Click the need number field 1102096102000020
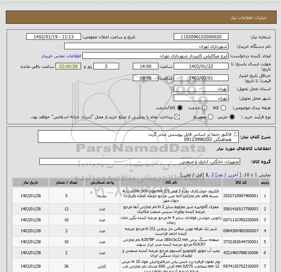The image size is (281, 272). 201,37
